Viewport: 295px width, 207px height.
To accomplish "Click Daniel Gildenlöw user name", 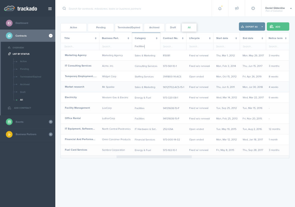I will point(275,8).
